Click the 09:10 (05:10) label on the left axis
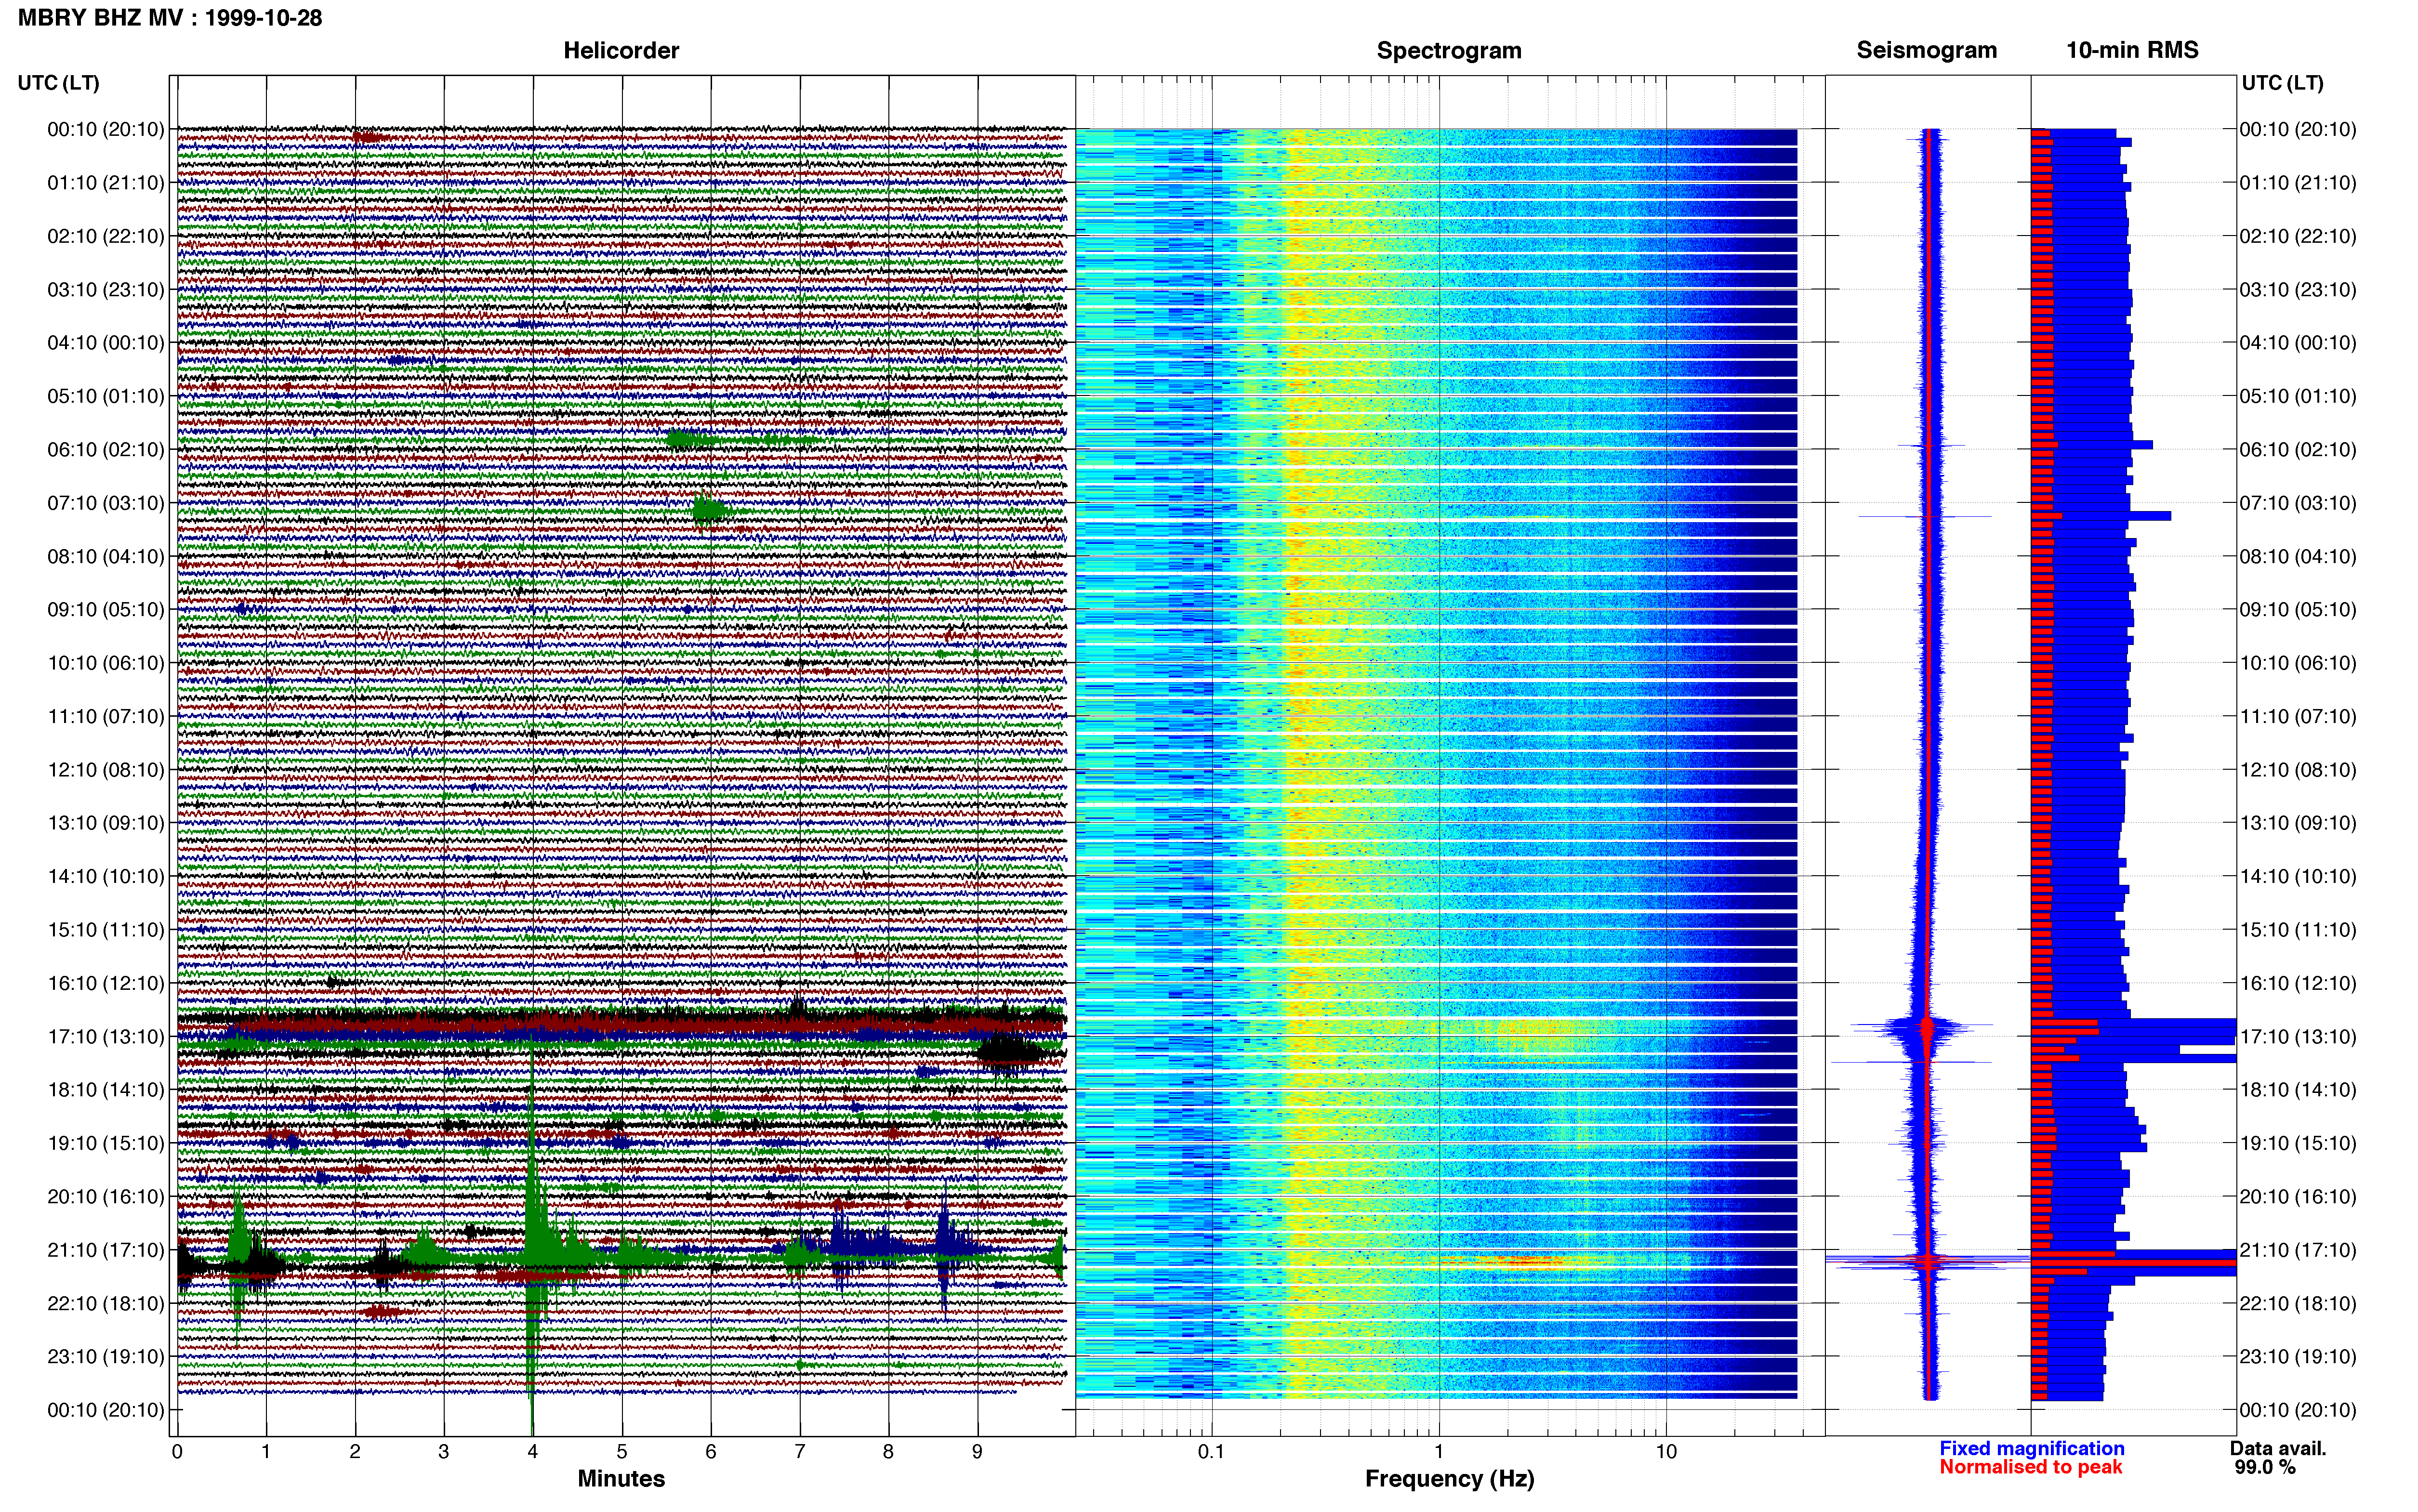This screenshot has height=1512, width=2418. click(x=106, y=610)
